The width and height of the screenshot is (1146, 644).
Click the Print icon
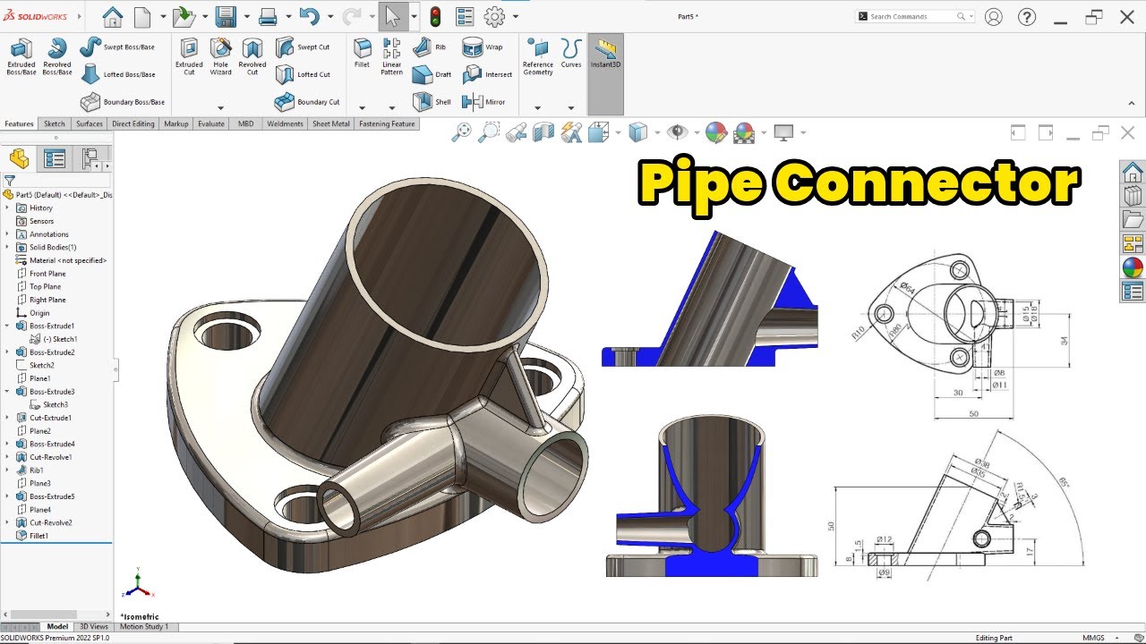pyautogui.click(x=267, y=16)
